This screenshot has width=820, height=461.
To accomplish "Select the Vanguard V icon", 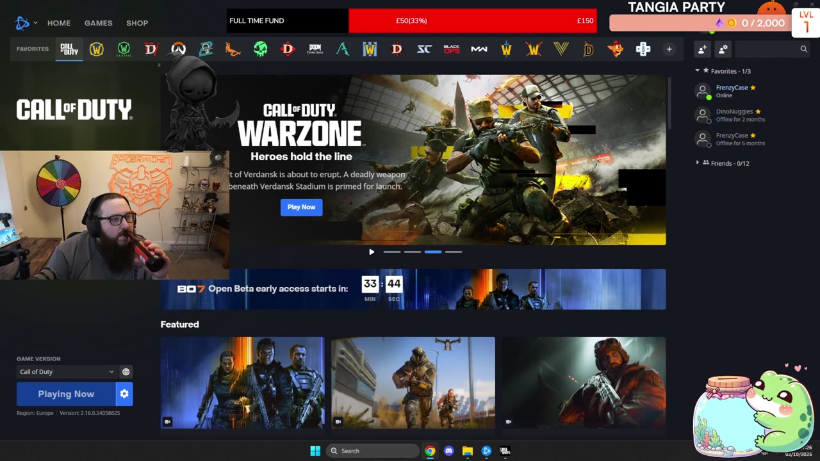I will pyautogui.click(x=561, y=49).
